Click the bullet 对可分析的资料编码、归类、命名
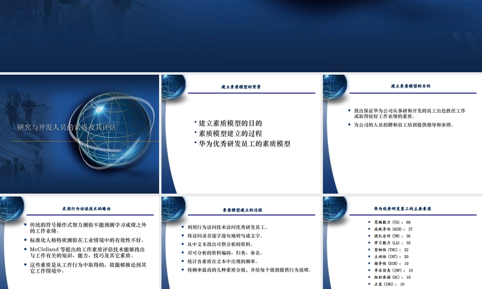This screenshot has height=289, width=482. click(x=225, y=253)
